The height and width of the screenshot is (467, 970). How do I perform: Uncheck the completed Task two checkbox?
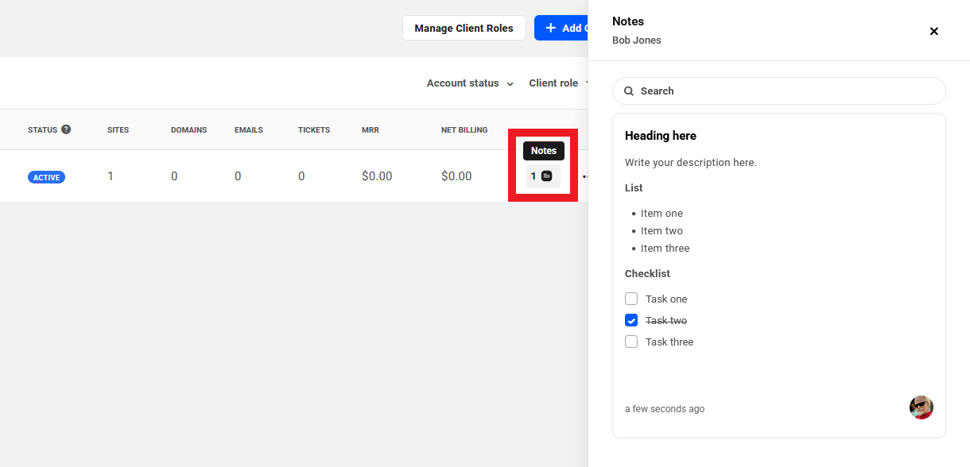click(631, 320)
